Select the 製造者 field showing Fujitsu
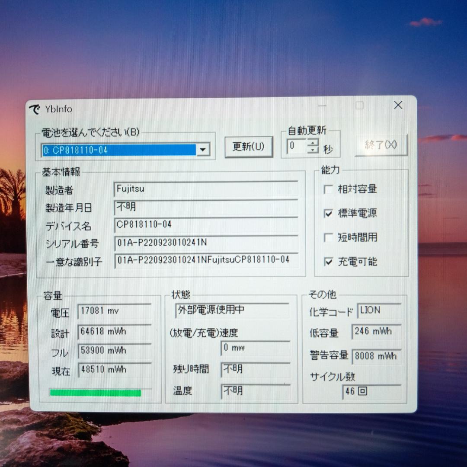Viewport: 467px width, 467px height. [205, 189]
